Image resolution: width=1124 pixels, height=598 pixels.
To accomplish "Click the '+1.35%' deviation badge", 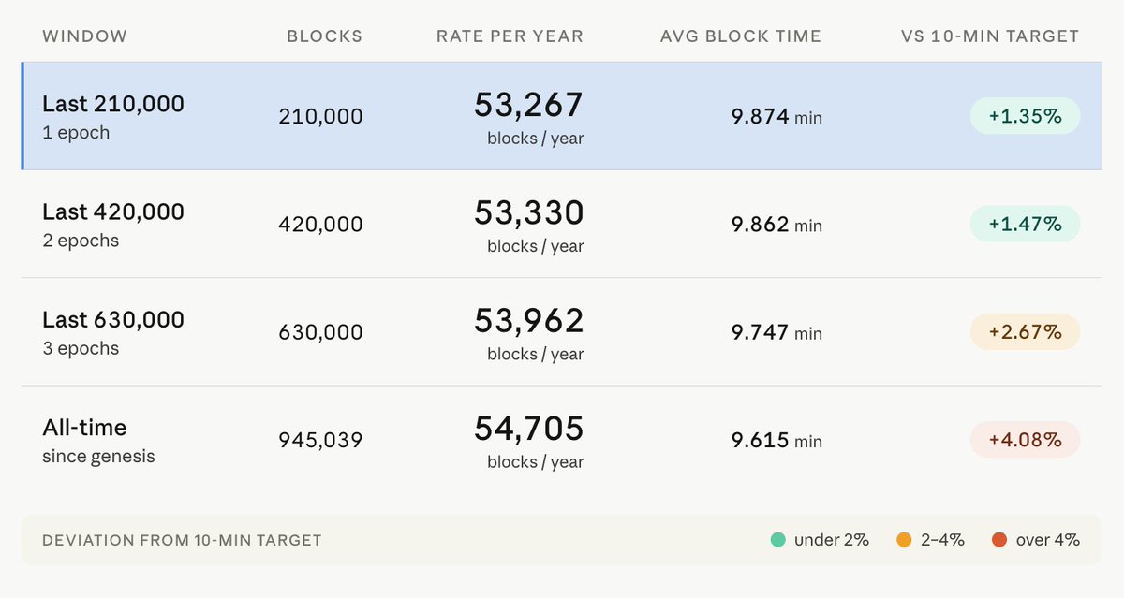I will coord(1025,116).
